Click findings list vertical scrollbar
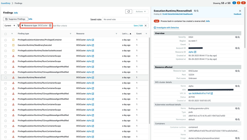 149,81
